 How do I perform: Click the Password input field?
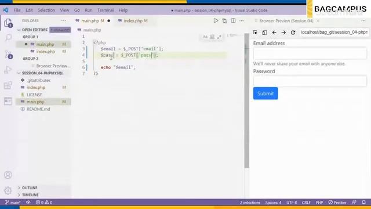(x=310, y=81)
